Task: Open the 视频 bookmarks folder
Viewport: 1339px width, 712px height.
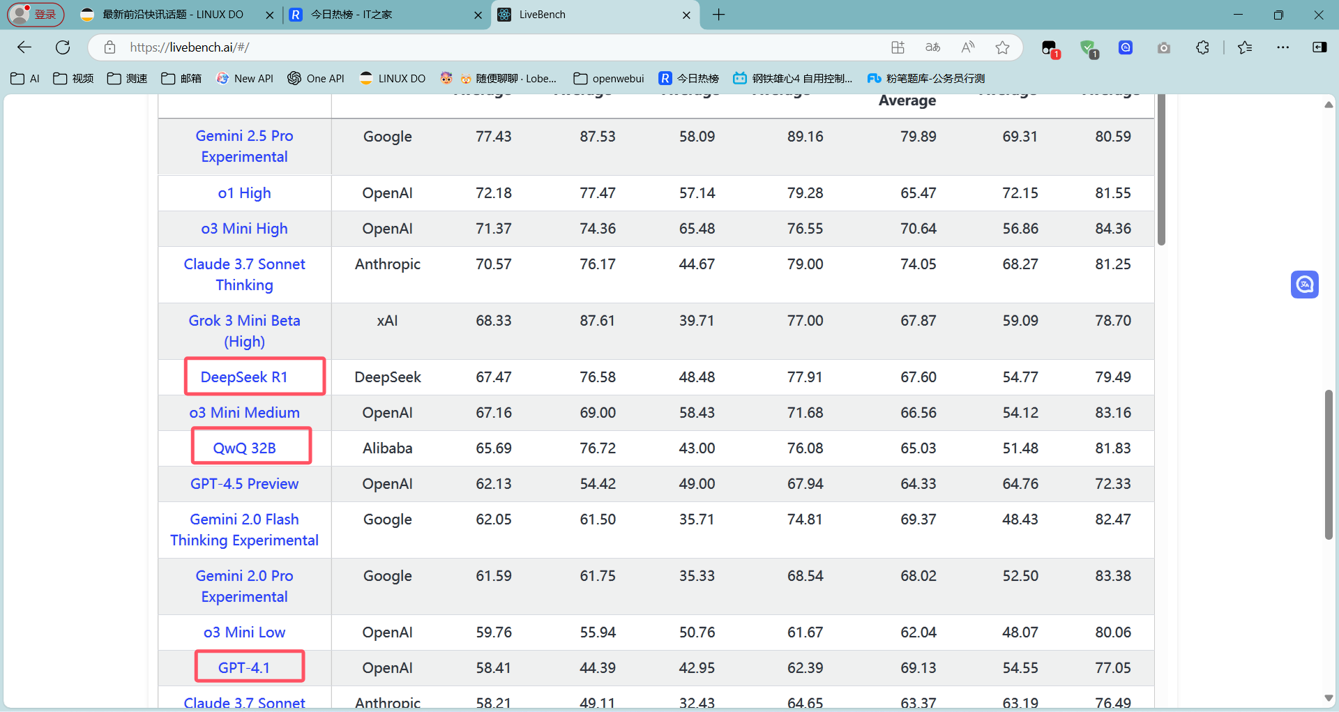Action: [x=73, y=78]
